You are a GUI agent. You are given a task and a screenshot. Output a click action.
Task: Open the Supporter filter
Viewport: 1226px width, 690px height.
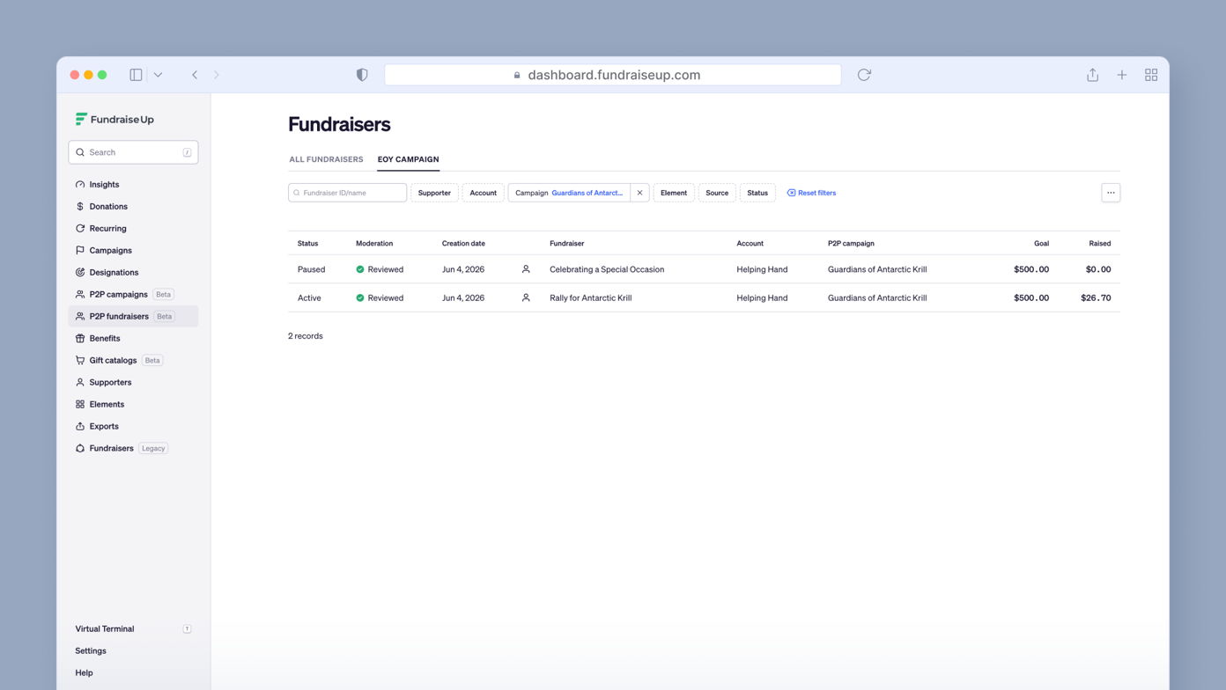434,193
